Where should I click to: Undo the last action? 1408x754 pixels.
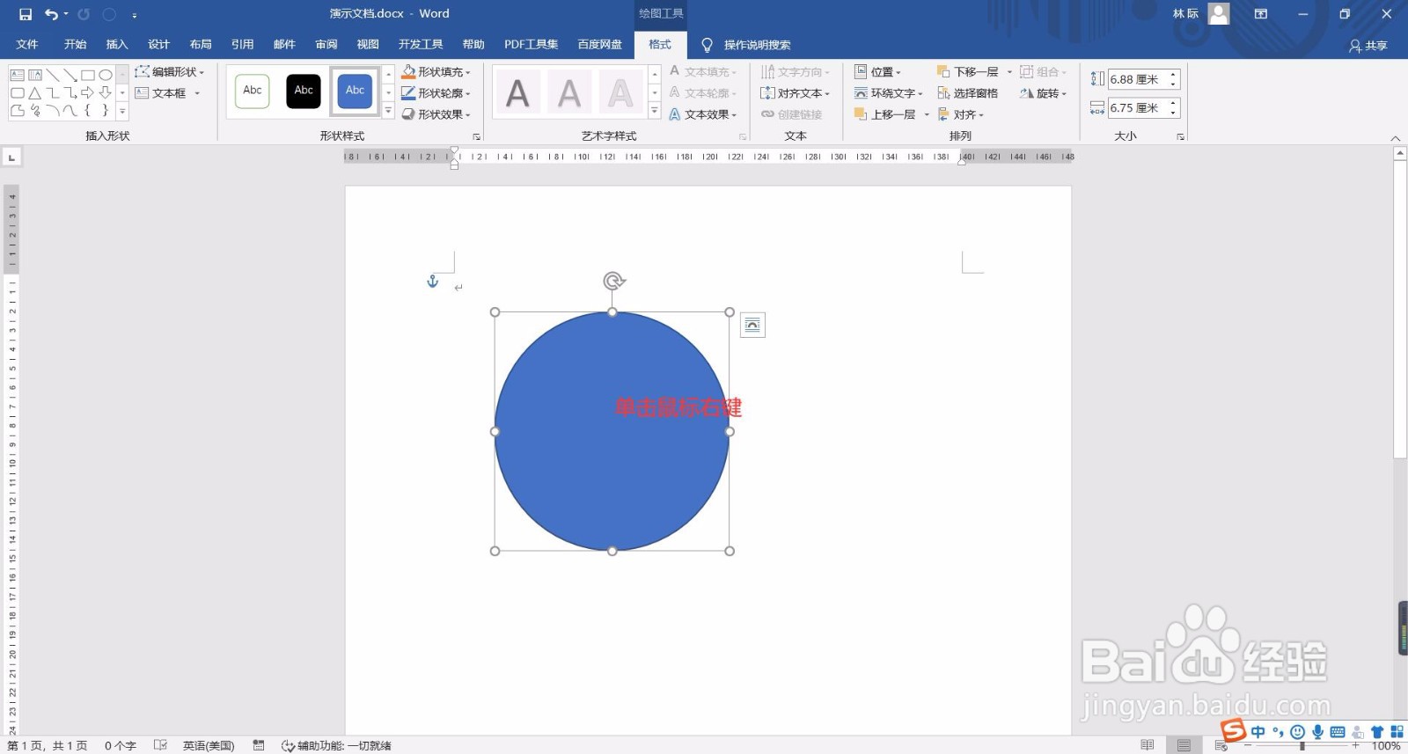51,14
